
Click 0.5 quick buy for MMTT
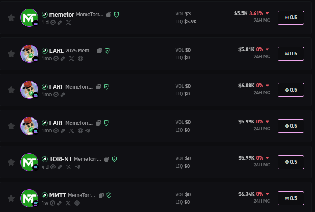tap(291, 198)
